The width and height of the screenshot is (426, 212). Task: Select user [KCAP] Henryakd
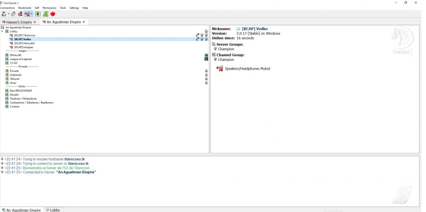pyautogui.click(x=24, y=43)
